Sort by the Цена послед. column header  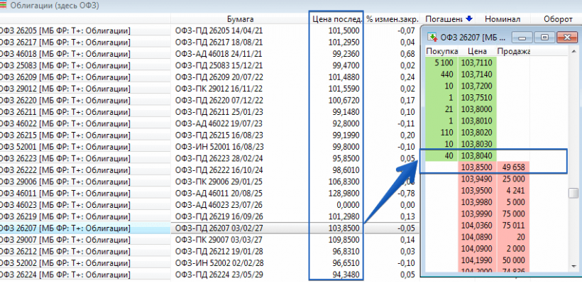click(336, 19)
